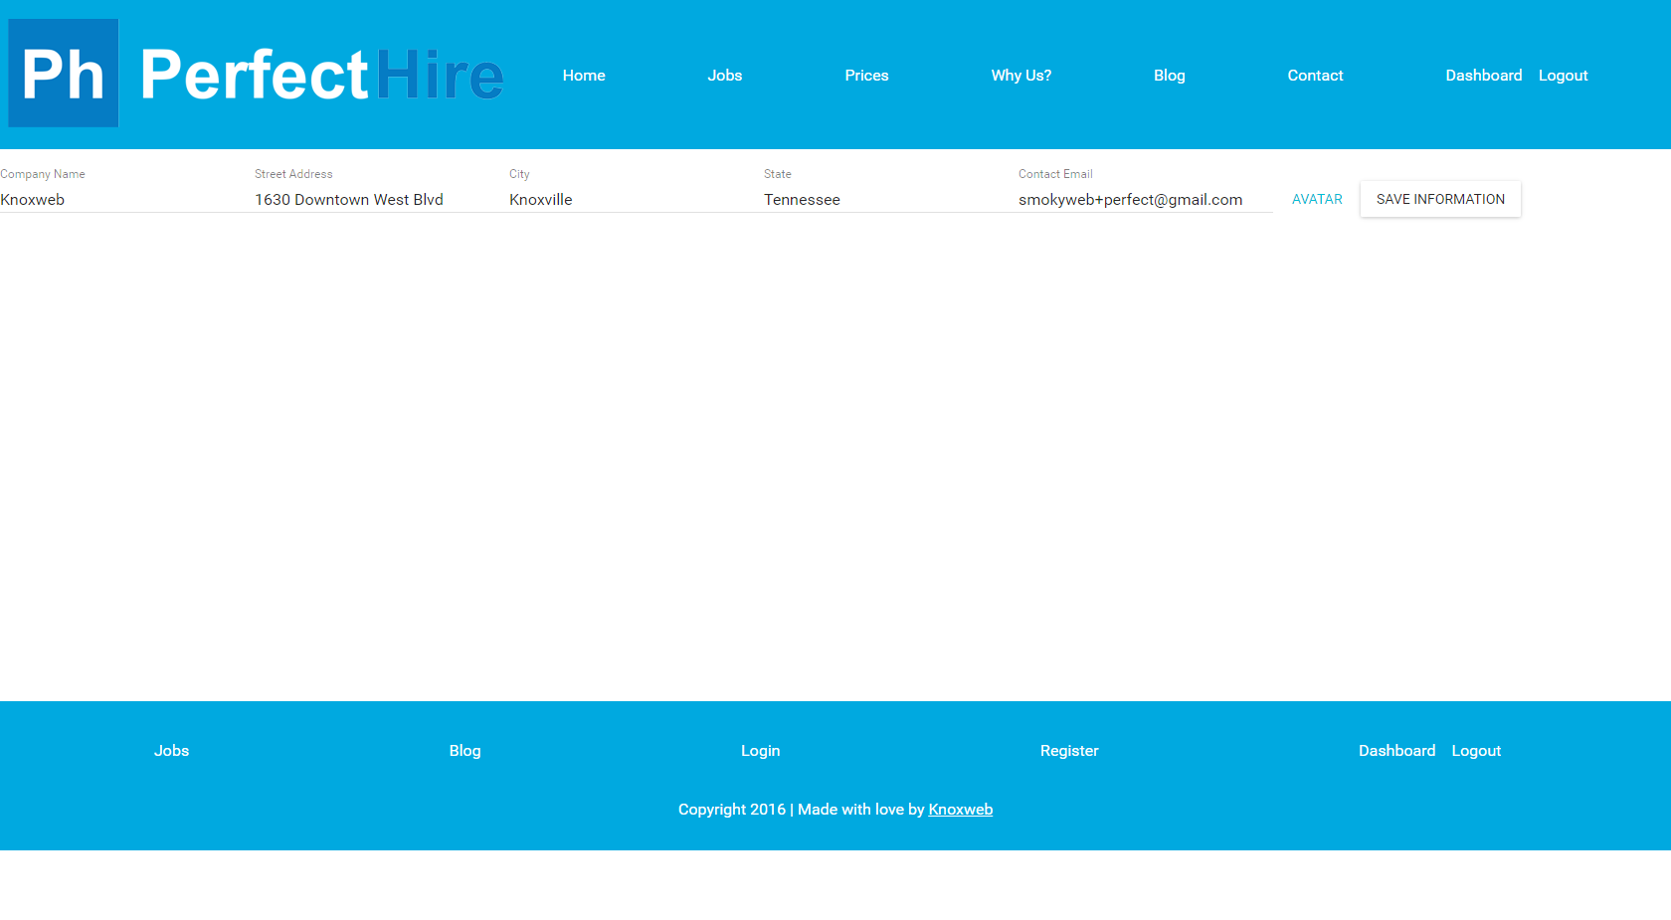Edit the Company Name field

click(x=127, y=199)
